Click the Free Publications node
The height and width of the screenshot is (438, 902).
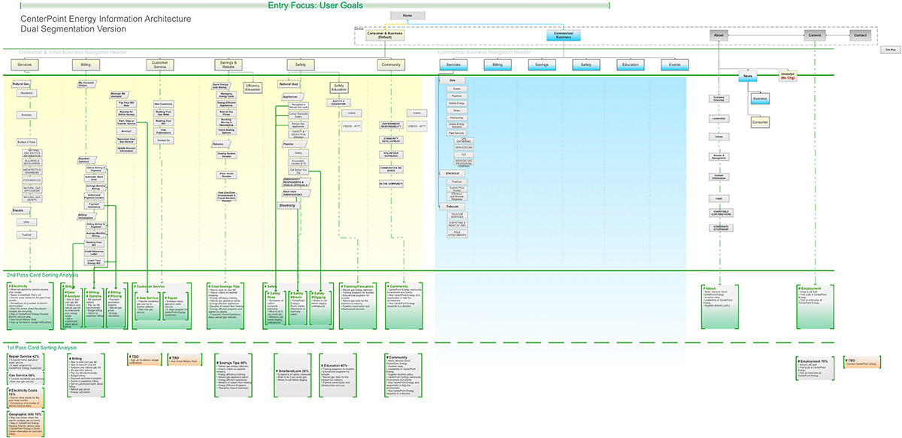click(x=163, y=131)
